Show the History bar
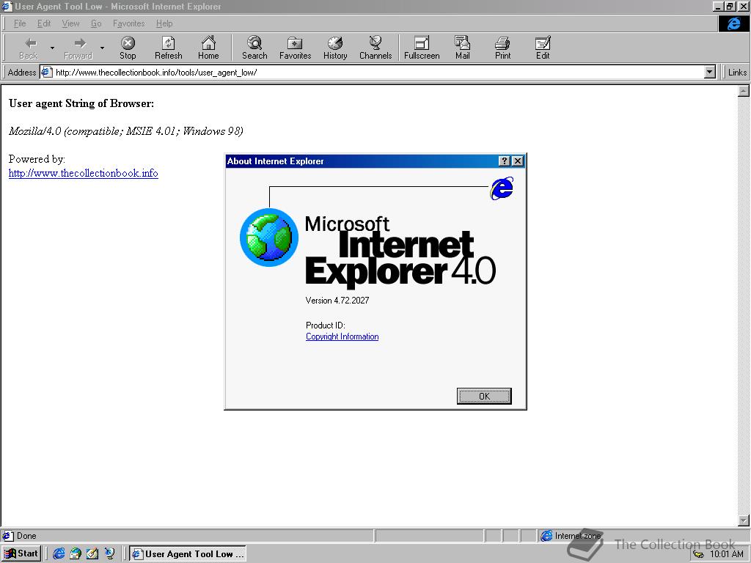 (x=335, y=48)
